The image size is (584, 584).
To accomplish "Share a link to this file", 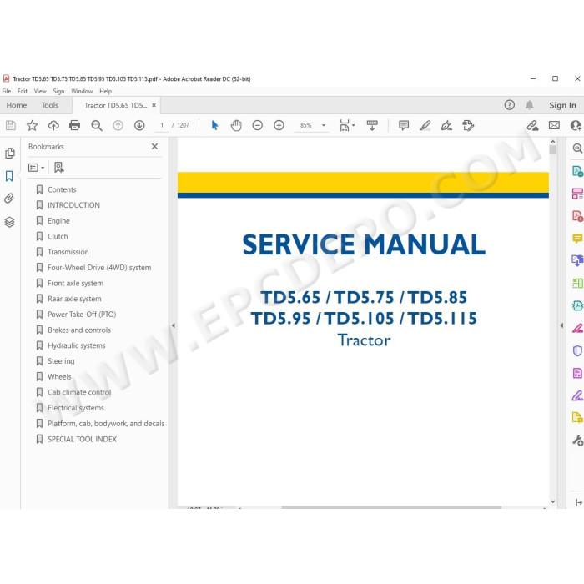I will pyautogui.click(x=532, y=125).
